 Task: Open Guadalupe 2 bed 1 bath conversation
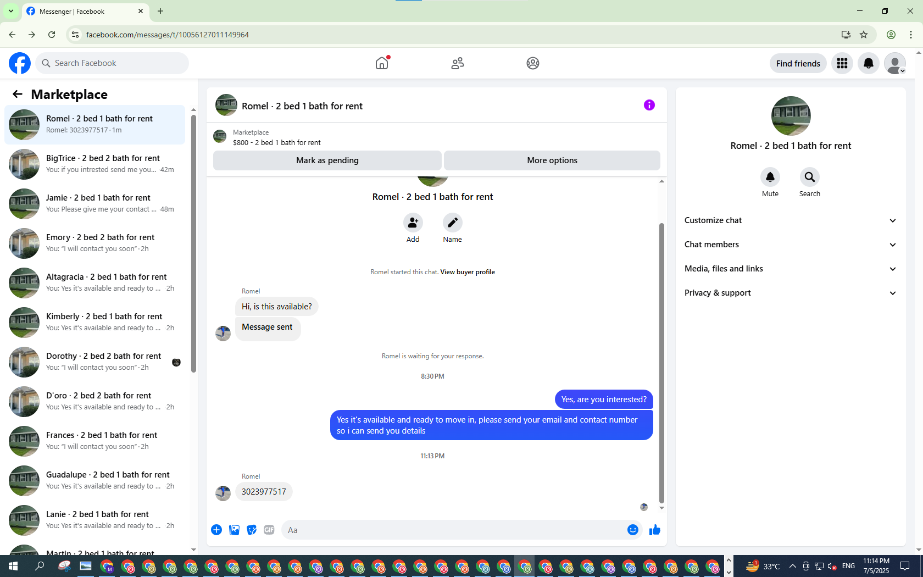[x=94, y=481]
